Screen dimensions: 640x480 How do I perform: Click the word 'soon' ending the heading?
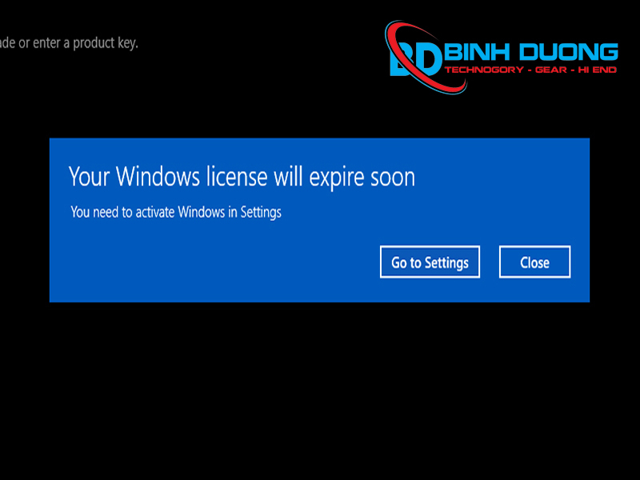tap(393, 178)
